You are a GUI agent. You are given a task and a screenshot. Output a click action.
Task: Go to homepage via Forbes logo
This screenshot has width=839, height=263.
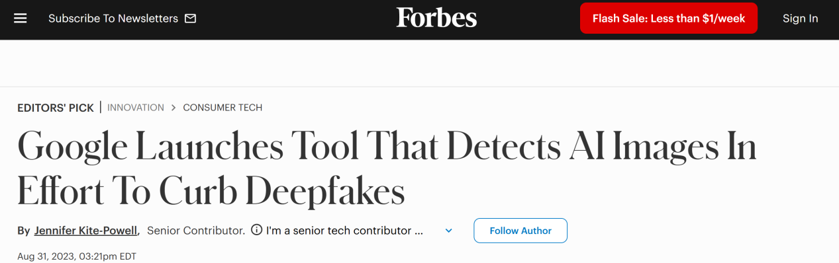click(x=436, y=18)
